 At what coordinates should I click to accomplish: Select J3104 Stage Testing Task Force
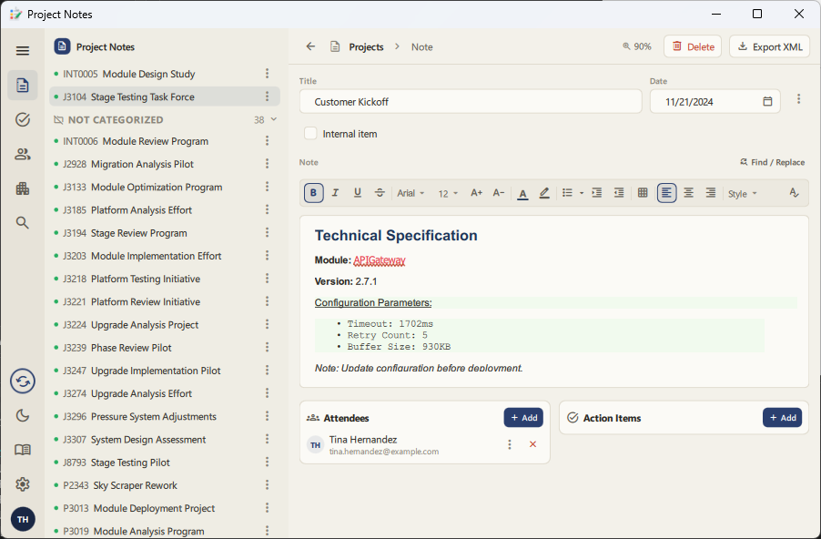165,97
